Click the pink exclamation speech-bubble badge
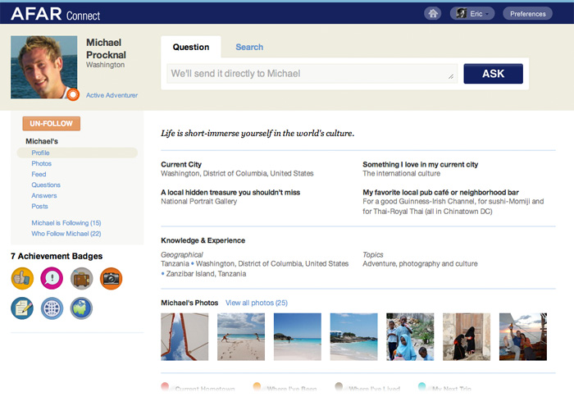The width and height of the screenshot is (574, 397). point(52,279)
